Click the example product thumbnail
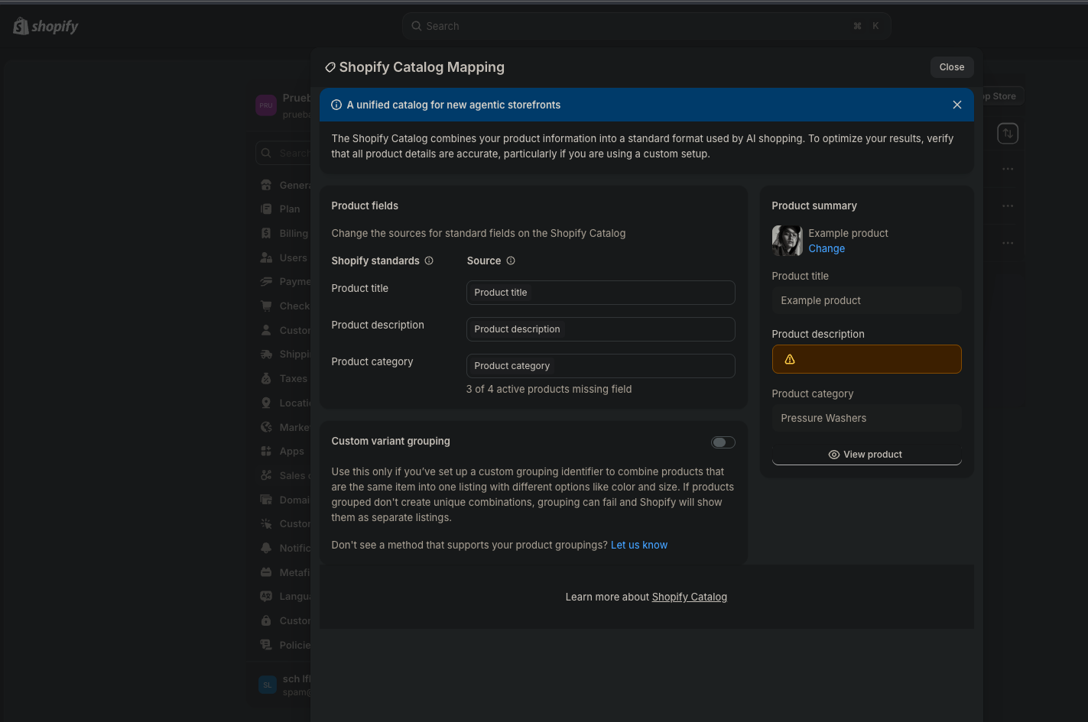1088x722 pixels. click(788, 241)
